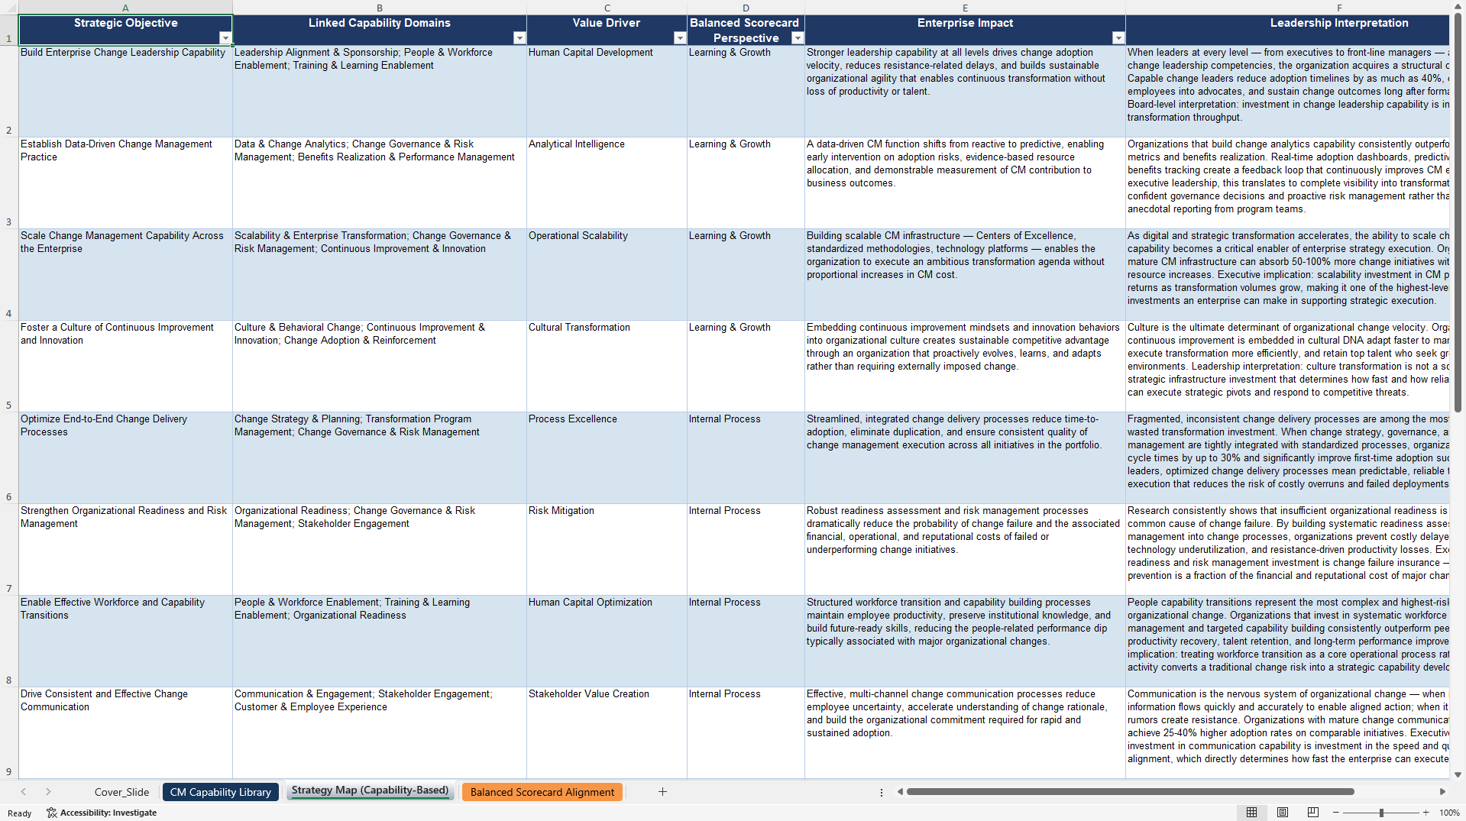Click horizontal scroll left arrow
1466x821 pixels.
pos(900,792)
